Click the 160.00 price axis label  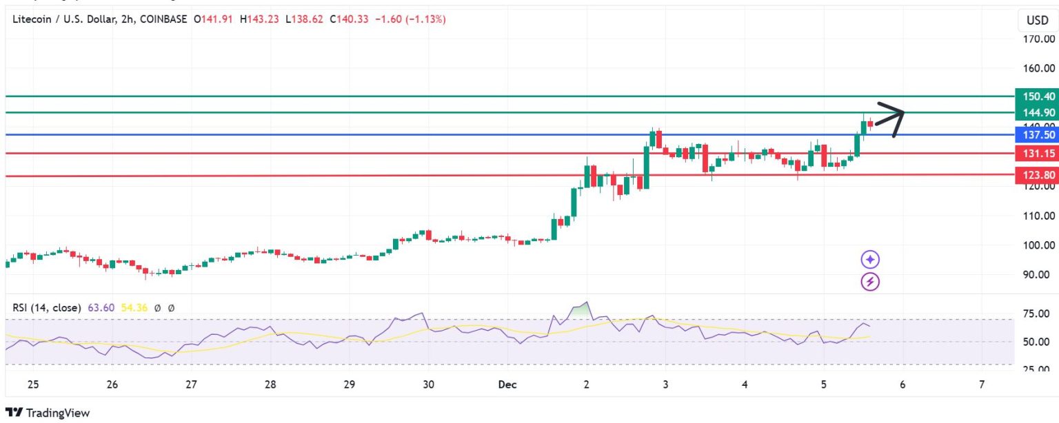pos(1040,69)
